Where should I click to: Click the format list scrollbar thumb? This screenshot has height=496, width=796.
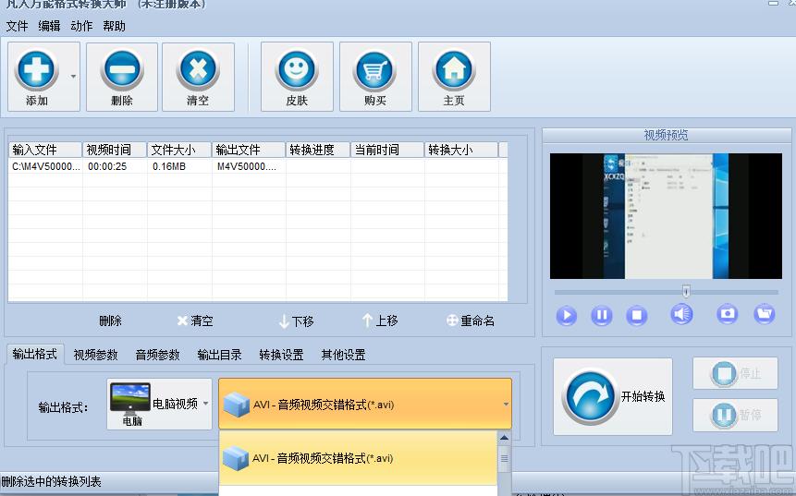[504, 458]
